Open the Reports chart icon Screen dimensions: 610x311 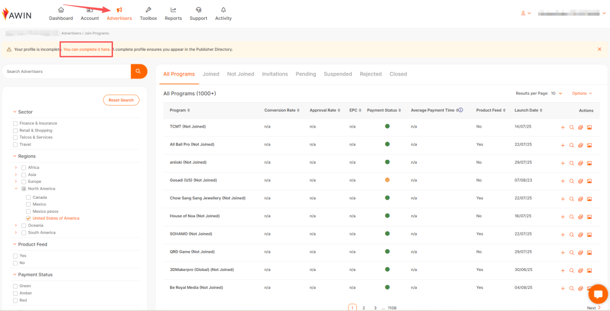[173, 10]
